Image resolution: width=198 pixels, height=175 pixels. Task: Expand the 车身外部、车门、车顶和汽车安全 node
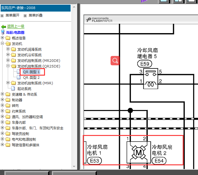tap(2, 127)
